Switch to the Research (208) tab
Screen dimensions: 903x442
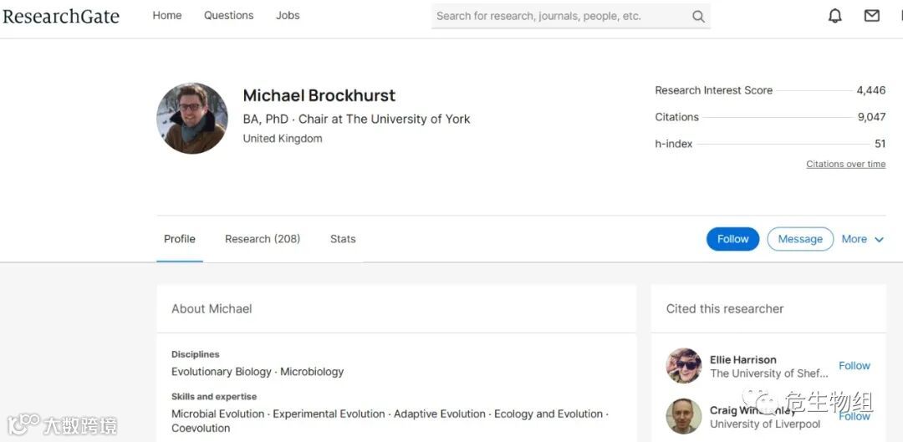click(263, 239)
